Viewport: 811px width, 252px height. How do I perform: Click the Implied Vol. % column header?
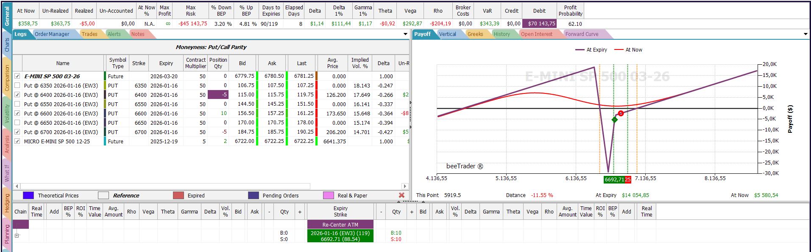[x=360, y=63]
